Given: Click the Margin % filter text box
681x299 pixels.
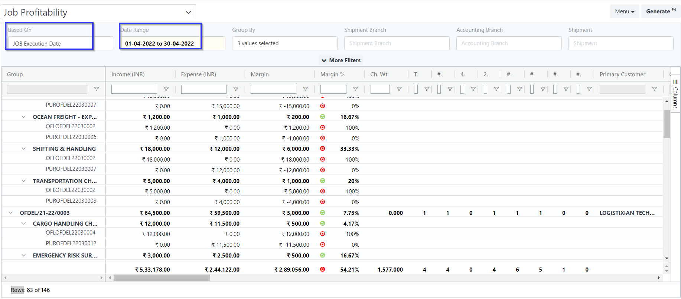Looking at the screenshot, I should pyautogui.click(x=333, y=89).
